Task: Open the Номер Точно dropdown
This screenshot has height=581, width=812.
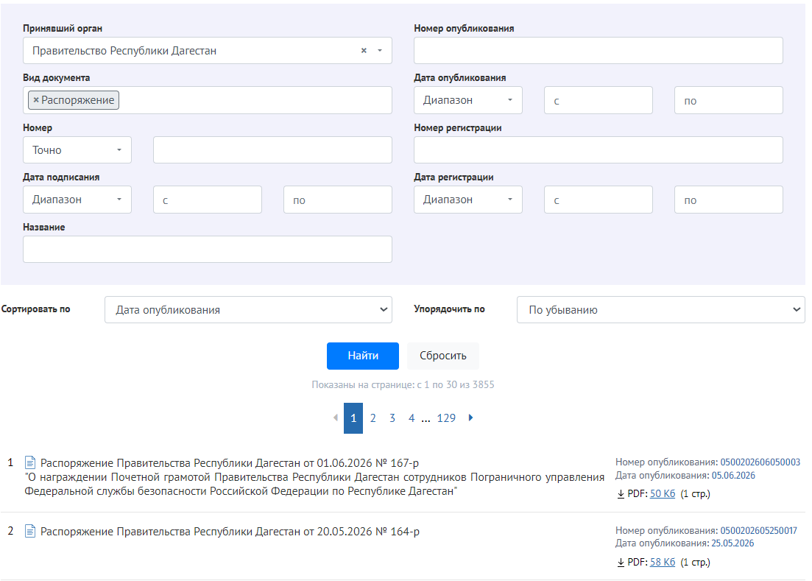Action: point(77,149)
